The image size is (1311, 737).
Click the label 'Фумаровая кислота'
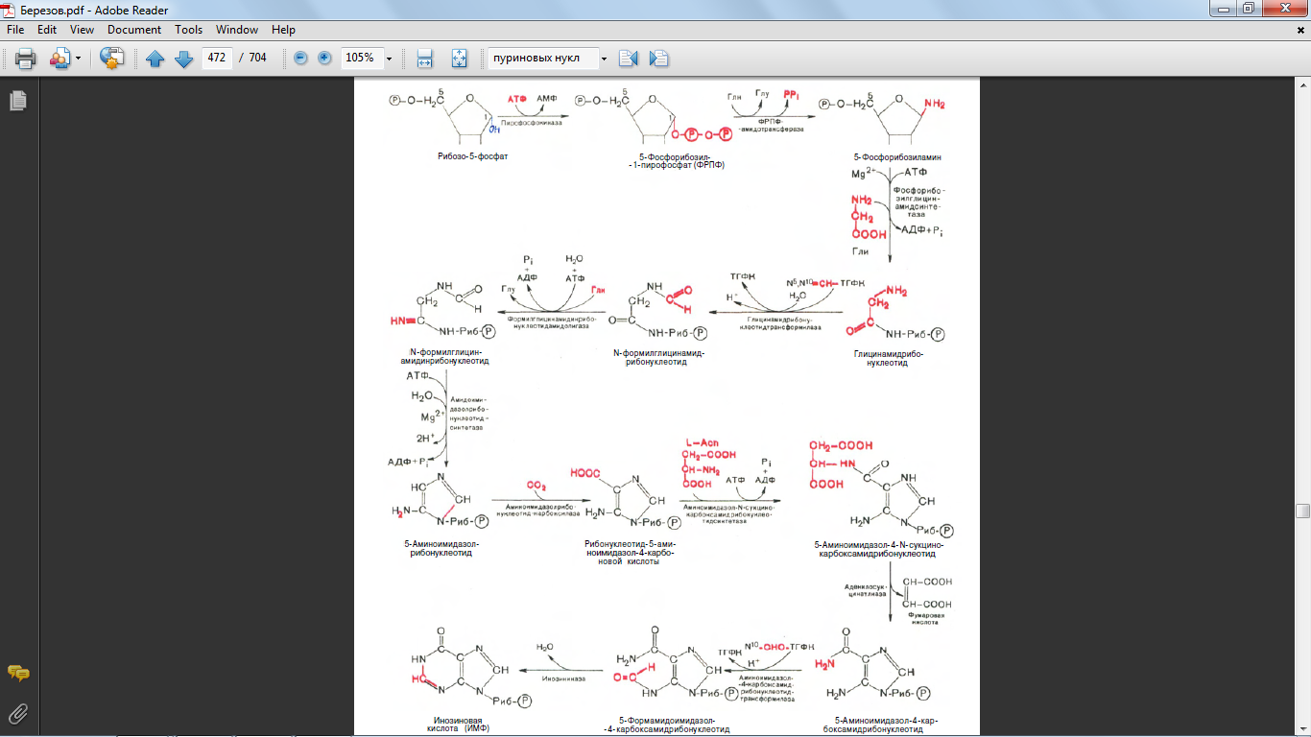[927, 619]
